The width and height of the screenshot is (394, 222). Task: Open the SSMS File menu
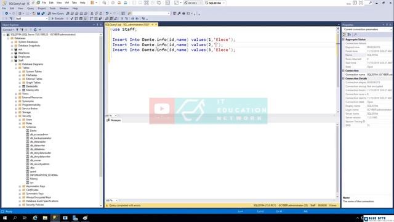[4, 8]
